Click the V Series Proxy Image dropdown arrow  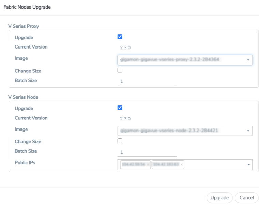[x=248, y=60]
